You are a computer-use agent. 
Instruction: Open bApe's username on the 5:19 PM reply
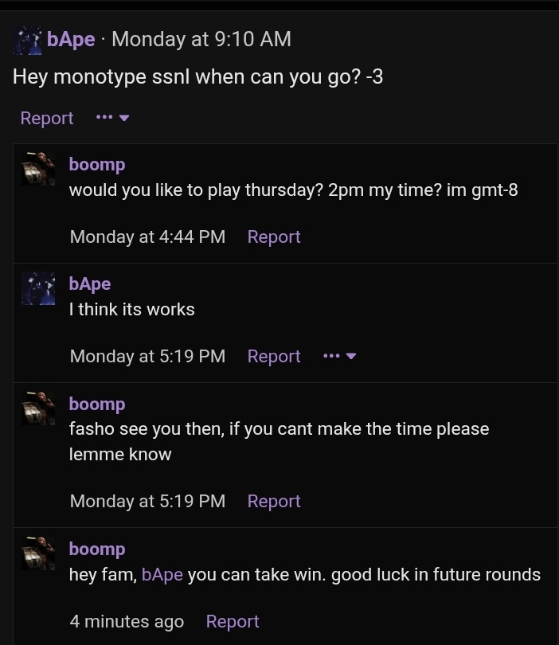[x=90, y=283]
